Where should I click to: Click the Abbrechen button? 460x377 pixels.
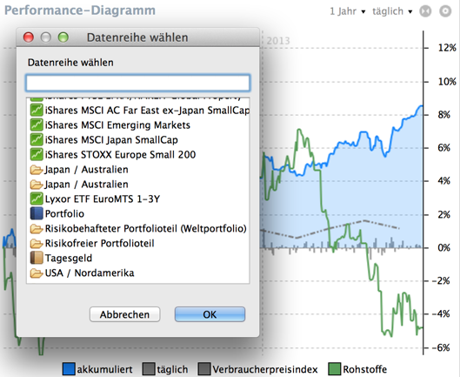(x=124, y=314)
